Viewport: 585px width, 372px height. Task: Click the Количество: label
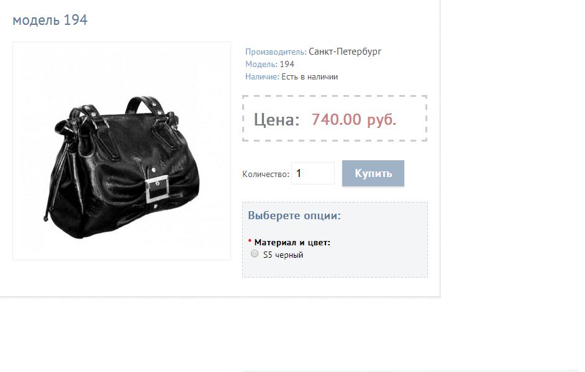266,175
